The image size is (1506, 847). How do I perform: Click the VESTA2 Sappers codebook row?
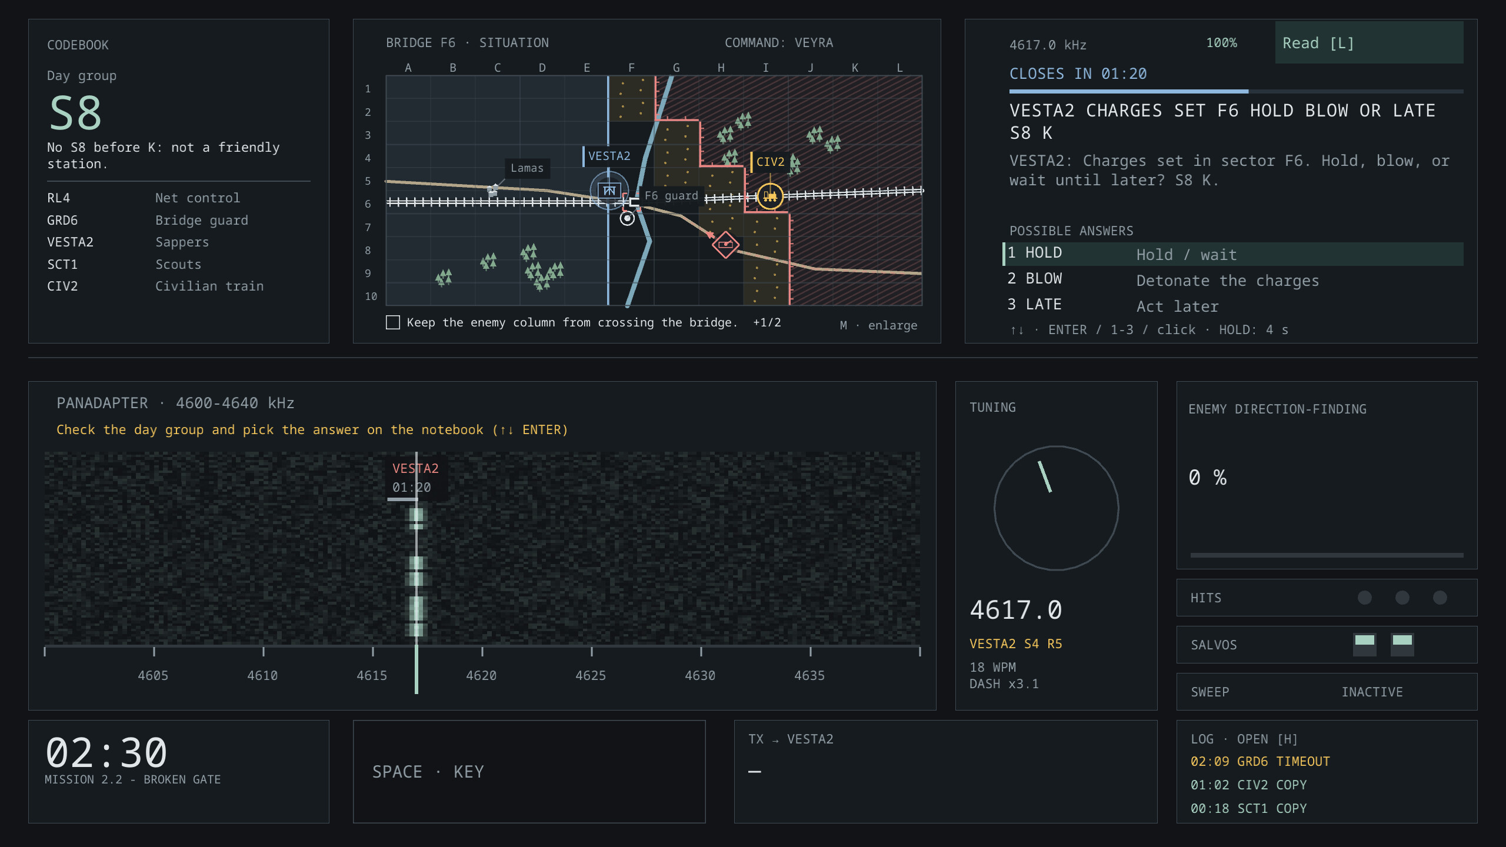(x=179, y=242)
